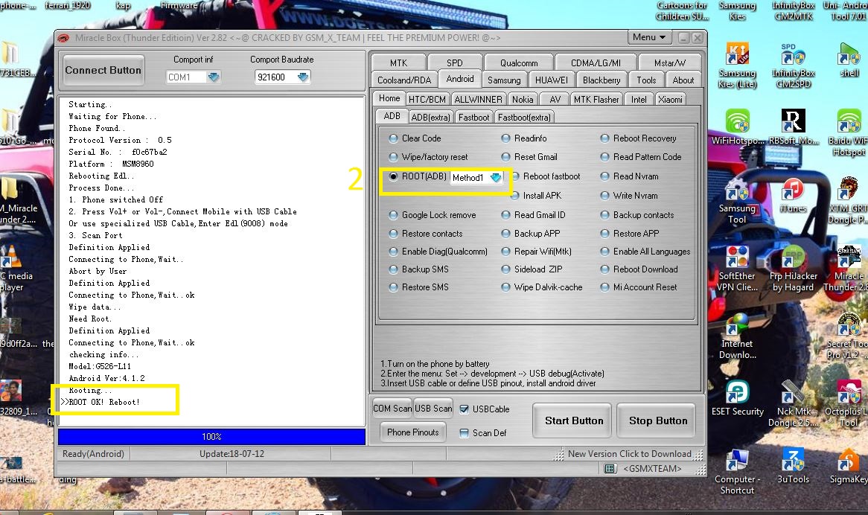
Task: Launch Baidu WiFi Hotspot icon
Action: 849,132
